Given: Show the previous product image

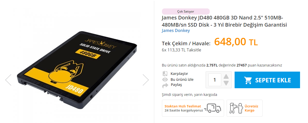Looking at the screenshot, I should coord(8,80).
